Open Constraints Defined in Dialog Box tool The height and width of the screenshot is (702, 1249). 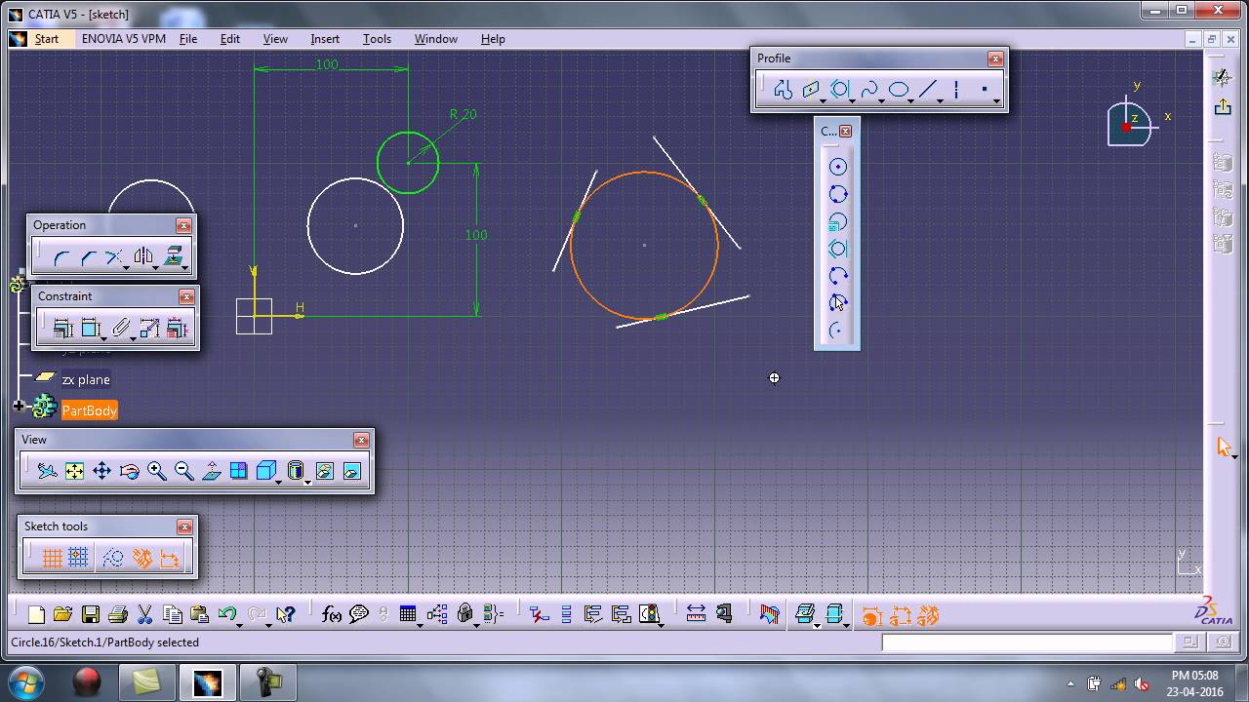(63, 329)
